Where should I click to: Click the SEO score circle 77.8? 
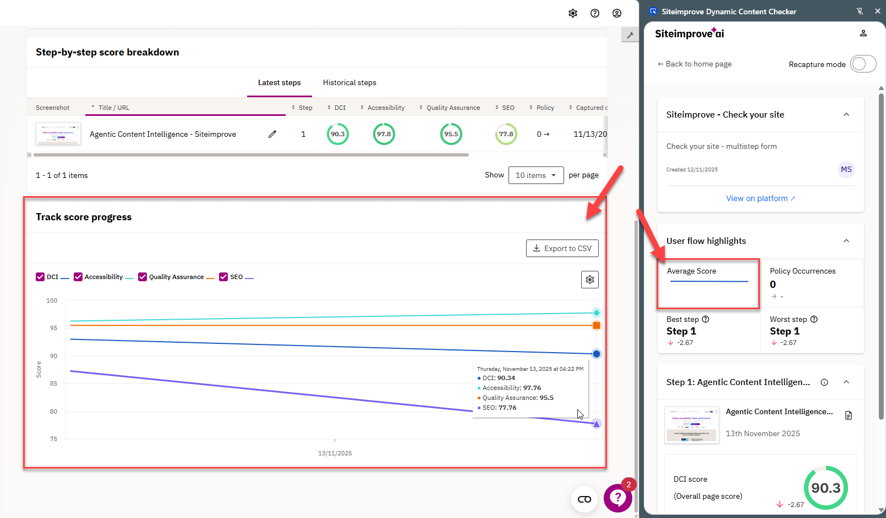(x=506, y=134)
